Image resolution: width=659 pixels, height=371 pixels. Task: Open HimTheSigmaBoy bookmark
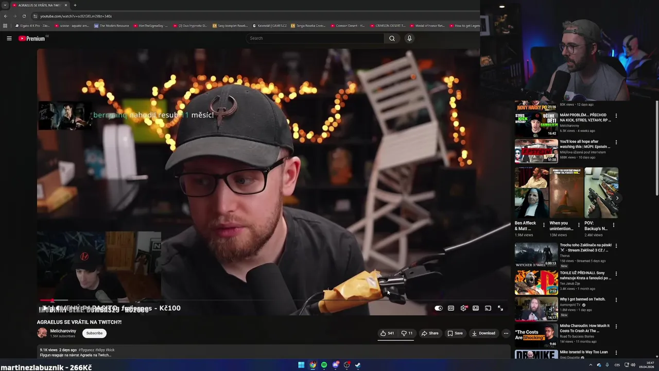[151, 25]
